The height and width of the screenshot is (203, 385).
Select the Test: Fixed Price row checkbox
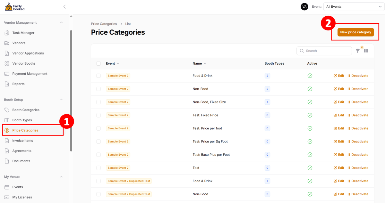click(98, 115)
